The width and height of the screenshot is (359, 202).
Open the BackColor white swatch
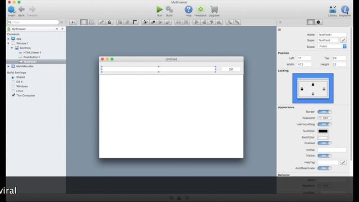tap(323, 137)
